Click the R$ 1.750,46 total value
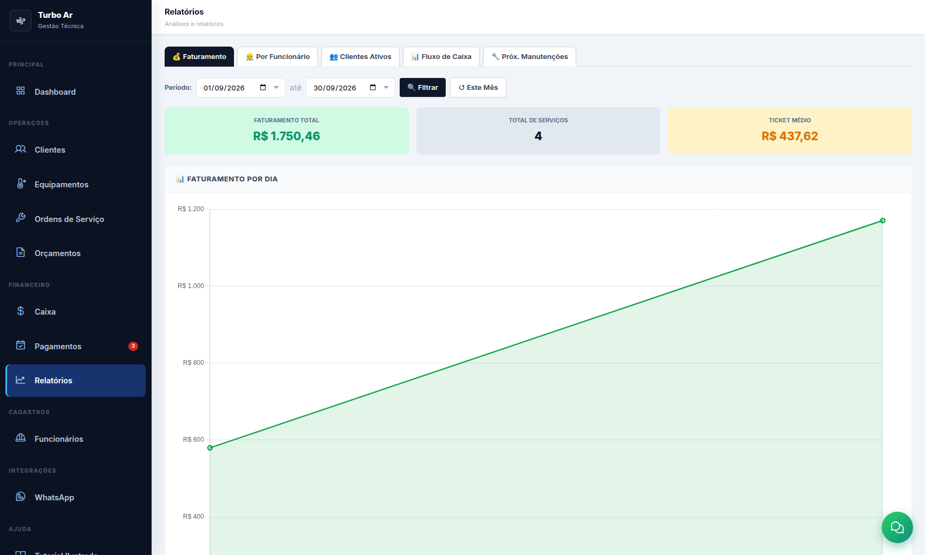925x555 pixels. [286, 136]
